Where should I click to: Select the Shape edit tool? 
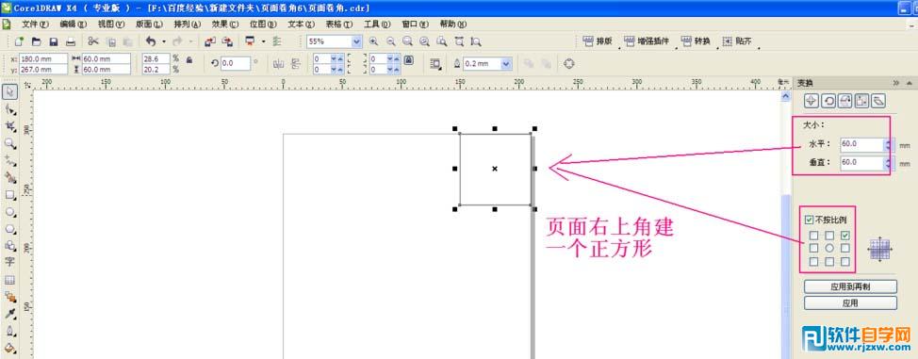10,109
